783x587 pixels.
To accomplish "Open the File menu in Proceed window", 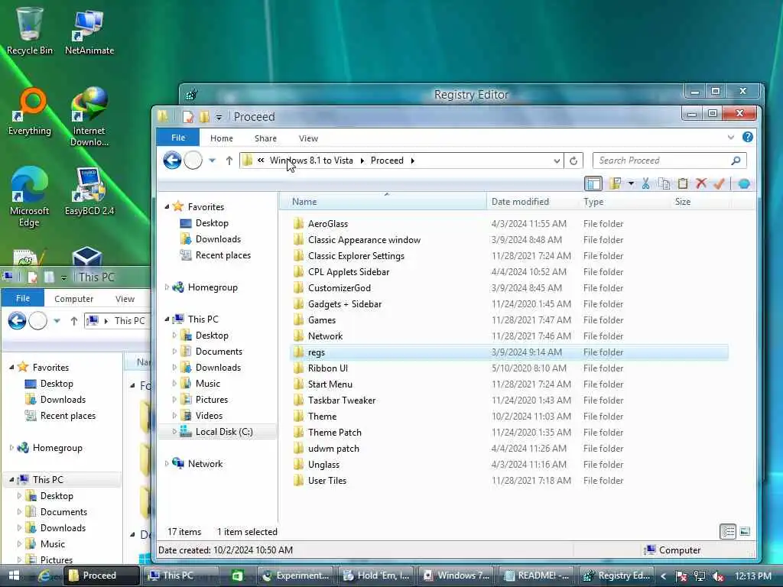I will click(x=178, y=138).
